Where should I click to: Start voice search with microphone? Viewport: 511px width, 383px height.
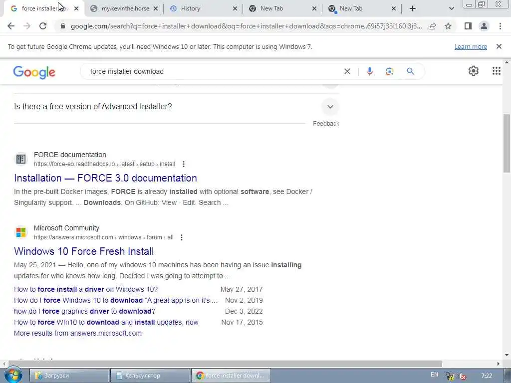click(x=370, y=71)
